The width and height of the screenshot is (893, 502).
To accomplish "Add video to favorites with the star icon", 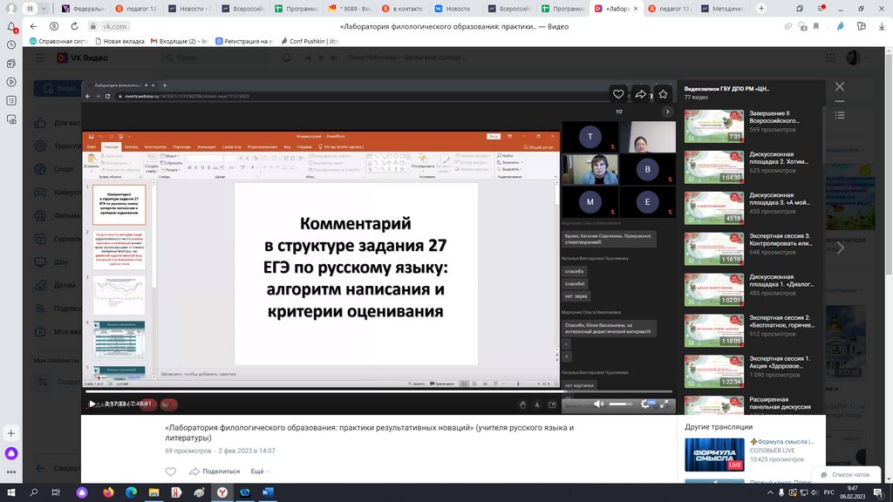I will 663,94.
